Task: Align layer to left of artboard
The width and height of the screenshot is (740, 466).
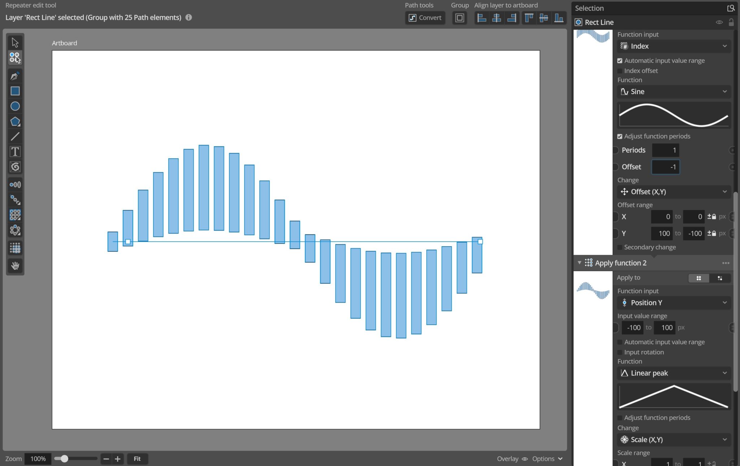Action: 482,18
